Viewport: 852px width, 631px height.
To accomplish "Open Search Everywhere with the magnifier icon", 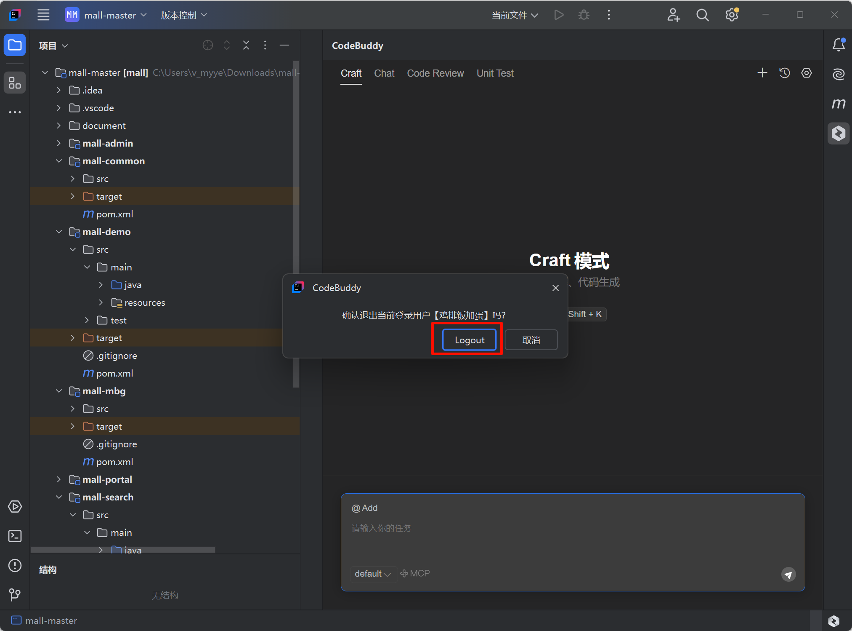I will pyautogui.click(x=702, y=15).
